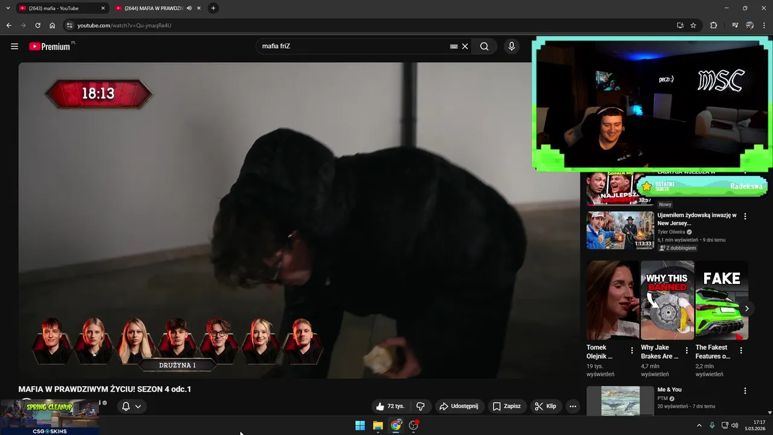Screen dimensions: 773x435
Task: Open the notification bell dropdown
Action: click(x=132, y=407)
